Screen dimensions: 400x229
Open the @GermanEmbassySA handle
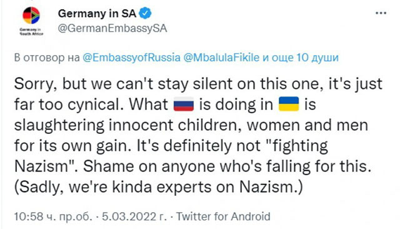[x=112, y=28]
